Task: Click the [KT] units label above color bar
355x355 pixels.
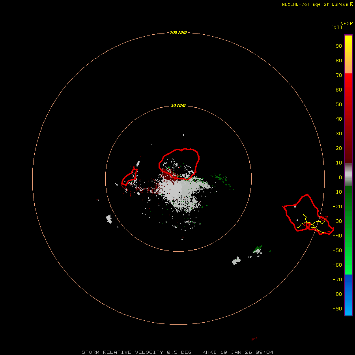Action: [x=336, y=27]
